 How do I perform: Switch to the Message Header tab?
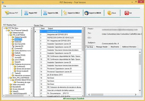coord(102,47)
